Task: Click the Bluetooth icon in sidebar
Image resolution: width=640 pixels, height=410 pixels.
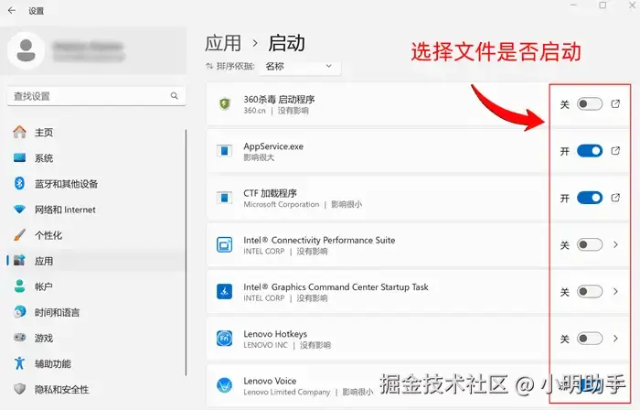Action: click(x=19, y=183)
